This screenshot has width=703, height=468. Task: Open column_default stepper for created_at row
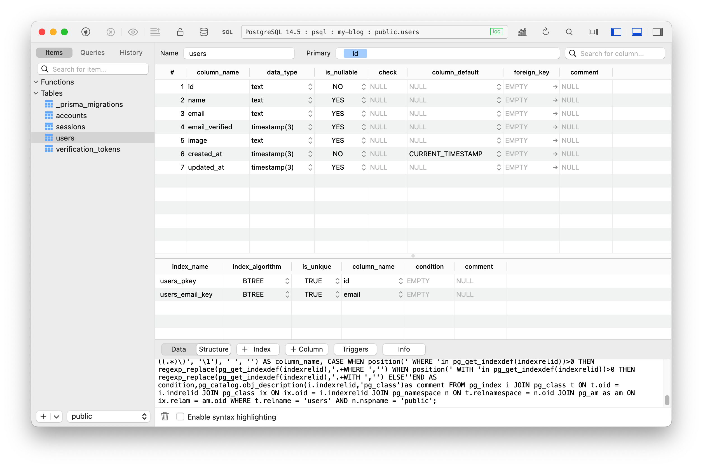[x=499, y=154]
